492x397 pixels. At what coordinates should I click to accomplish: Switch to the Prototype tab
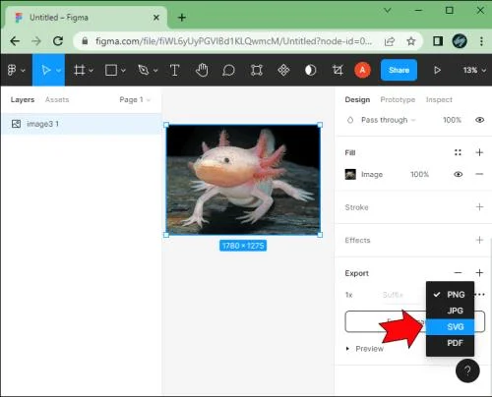pyautogui.click(x=398, y=99)
